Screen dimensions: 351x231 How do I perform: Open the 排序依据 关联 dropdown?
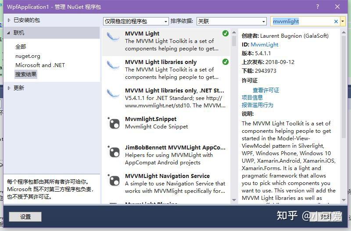(232, 21)
